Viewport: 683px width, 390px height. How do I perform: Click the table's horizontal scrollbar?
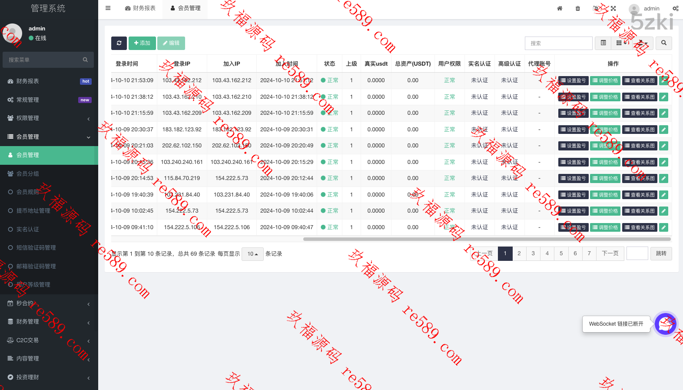pos(487,239)
